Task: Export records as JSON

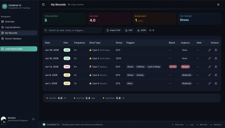Action: 142,30
